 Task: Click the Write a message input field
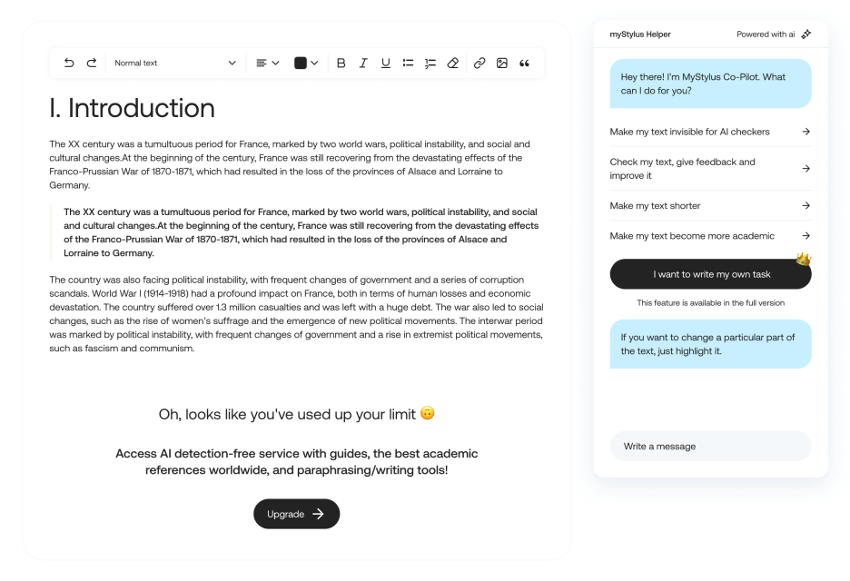pyautogui.click(x=710, y=446)
